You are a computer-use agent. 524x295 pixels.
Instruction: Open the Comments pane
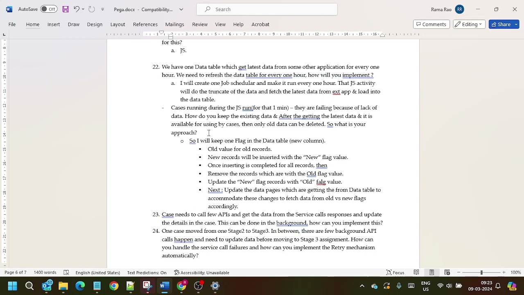[x=431, y=24]
